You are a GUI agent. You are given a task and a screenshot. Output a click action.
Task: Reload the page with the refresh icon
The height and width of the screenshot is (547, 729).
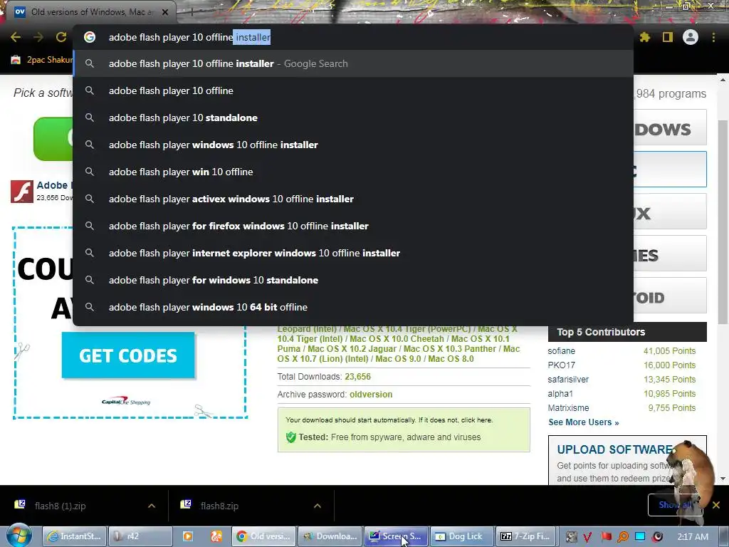coord(61,37)
